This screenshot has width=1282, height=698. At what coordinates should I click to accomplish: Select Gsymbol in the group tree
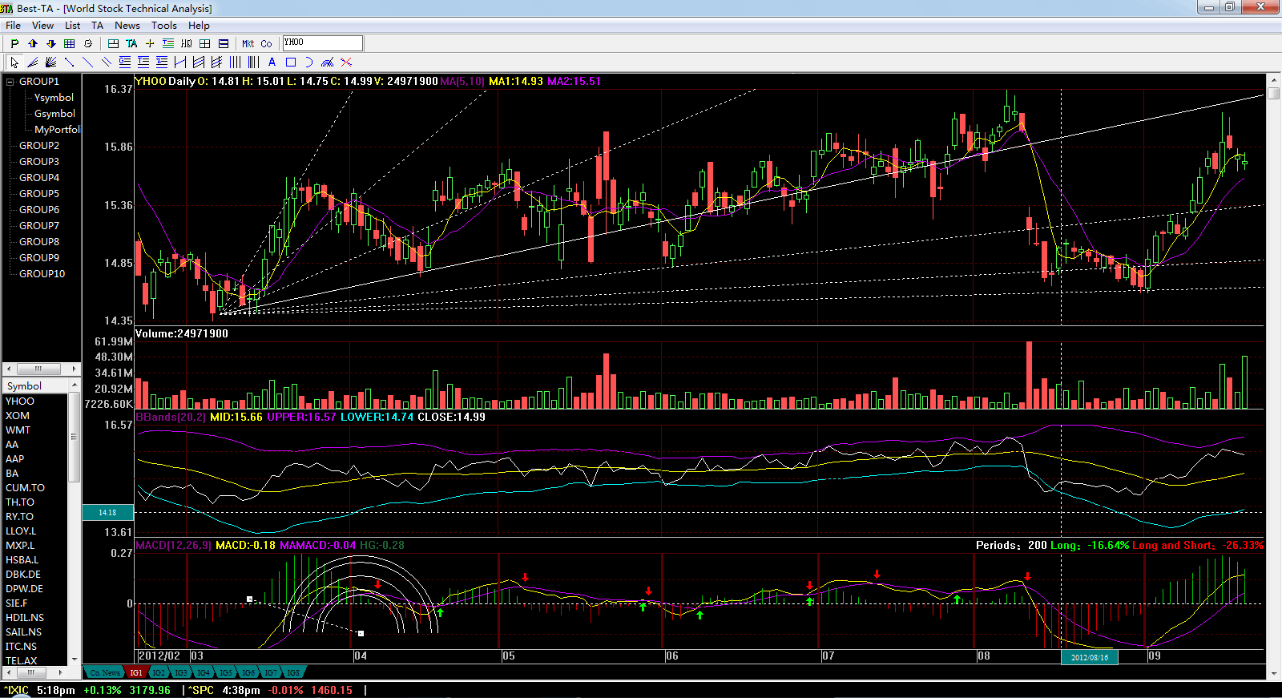54,114
